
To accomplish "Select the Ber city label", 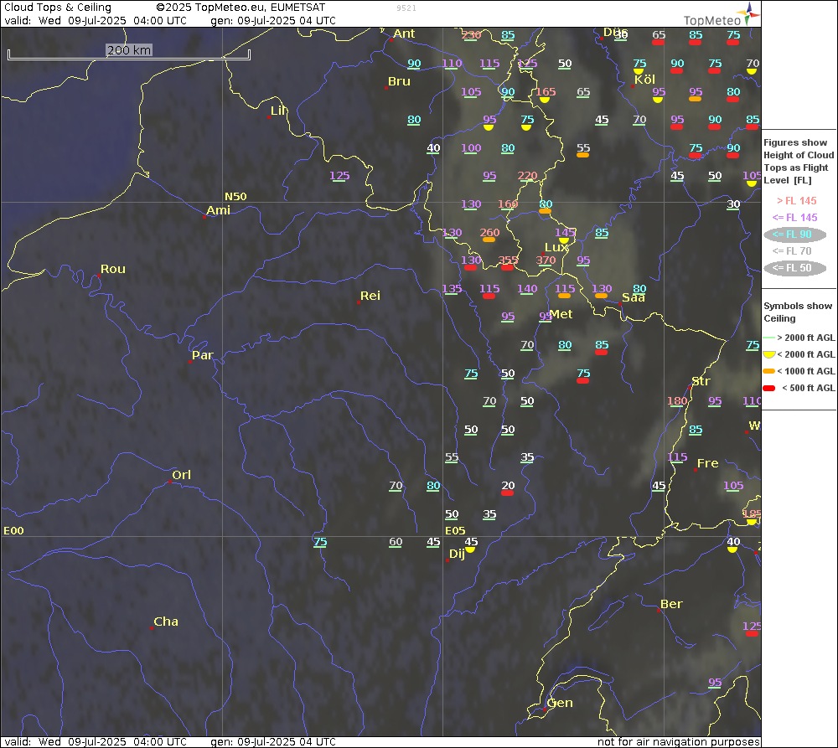I will coord(671,604).
